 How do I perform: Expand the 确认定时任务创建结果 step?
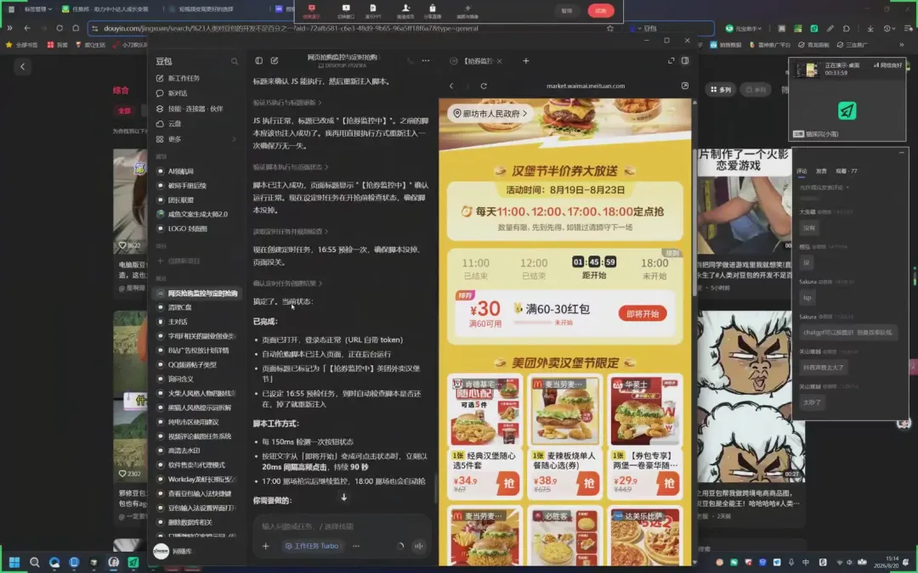click(287, 283)
